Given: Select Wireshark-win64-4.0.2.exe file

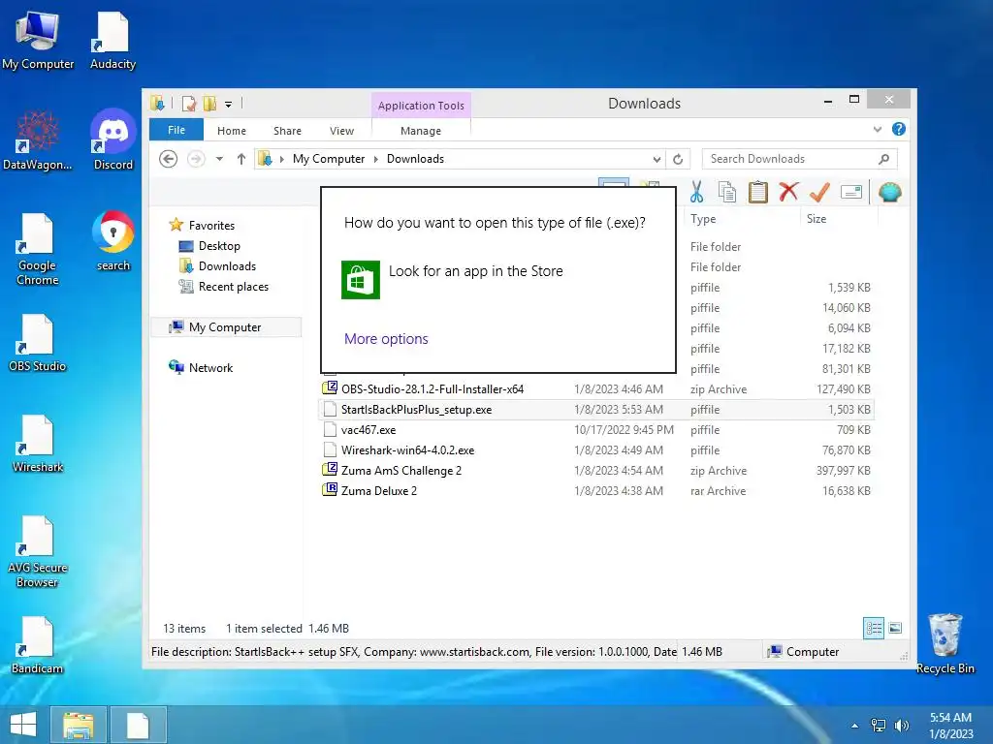Looking at the screenshot, I should [596, 449].
